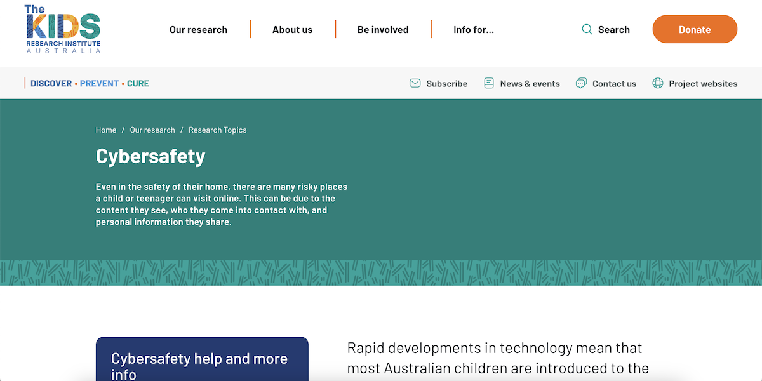Click the Donate button
This screenshot has height=381, width=762.
click(695, 29)
